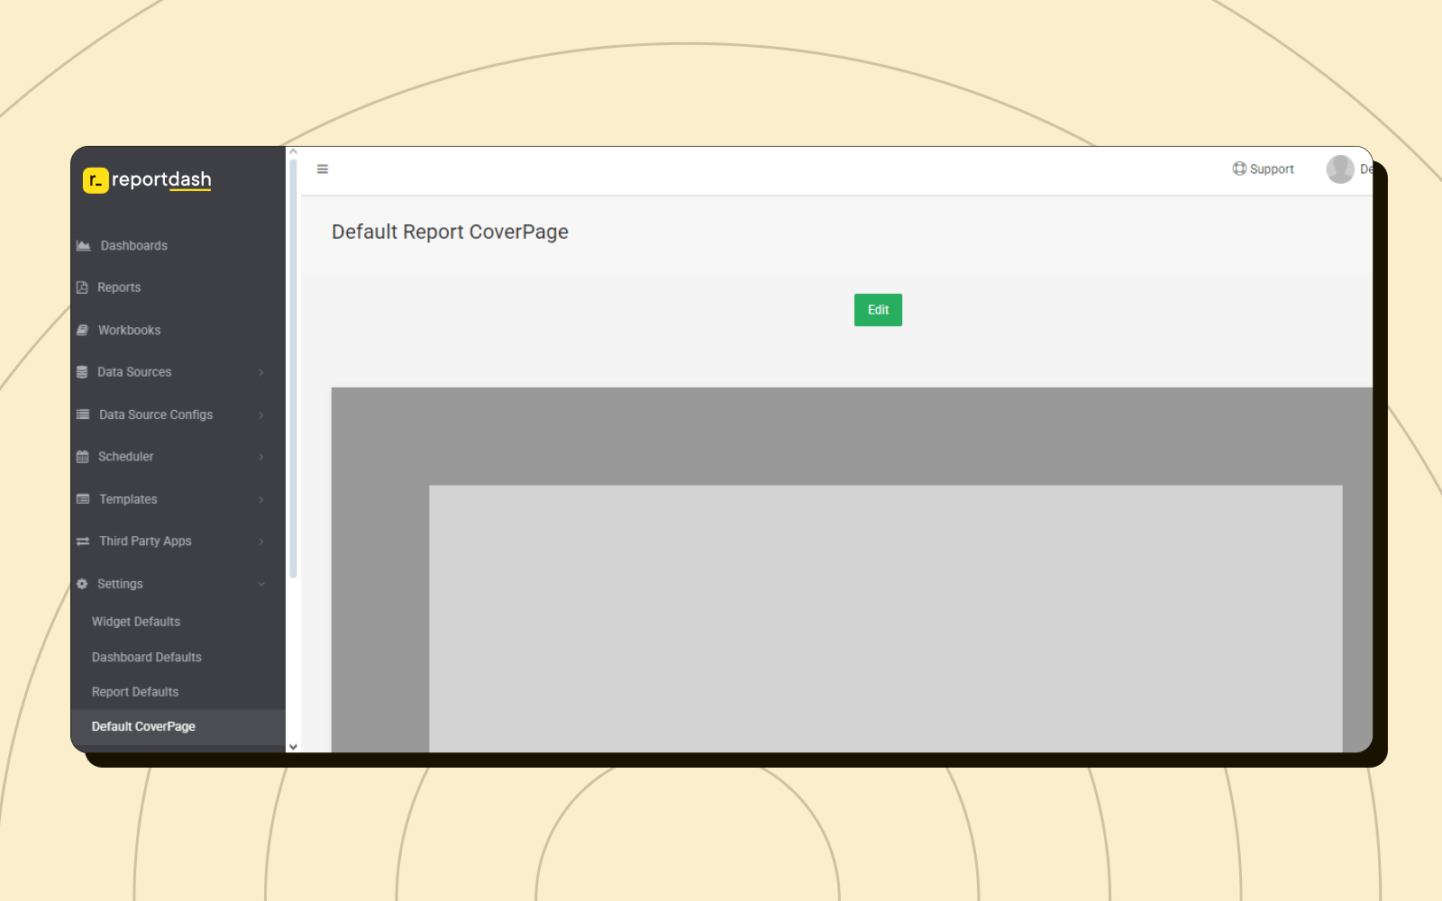Collapse the Settings chevron
This screenshot has width=1442, height=901.
pyautogui.click(x=261, y=584)
